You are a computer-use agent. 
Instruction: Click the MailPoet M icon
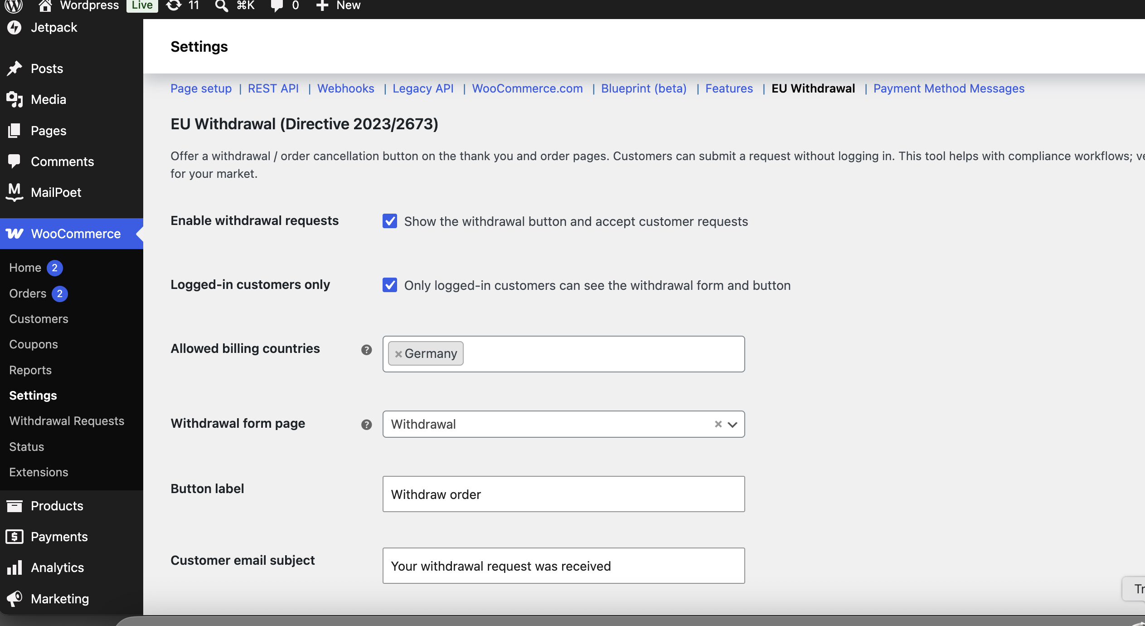click(15, 192)
